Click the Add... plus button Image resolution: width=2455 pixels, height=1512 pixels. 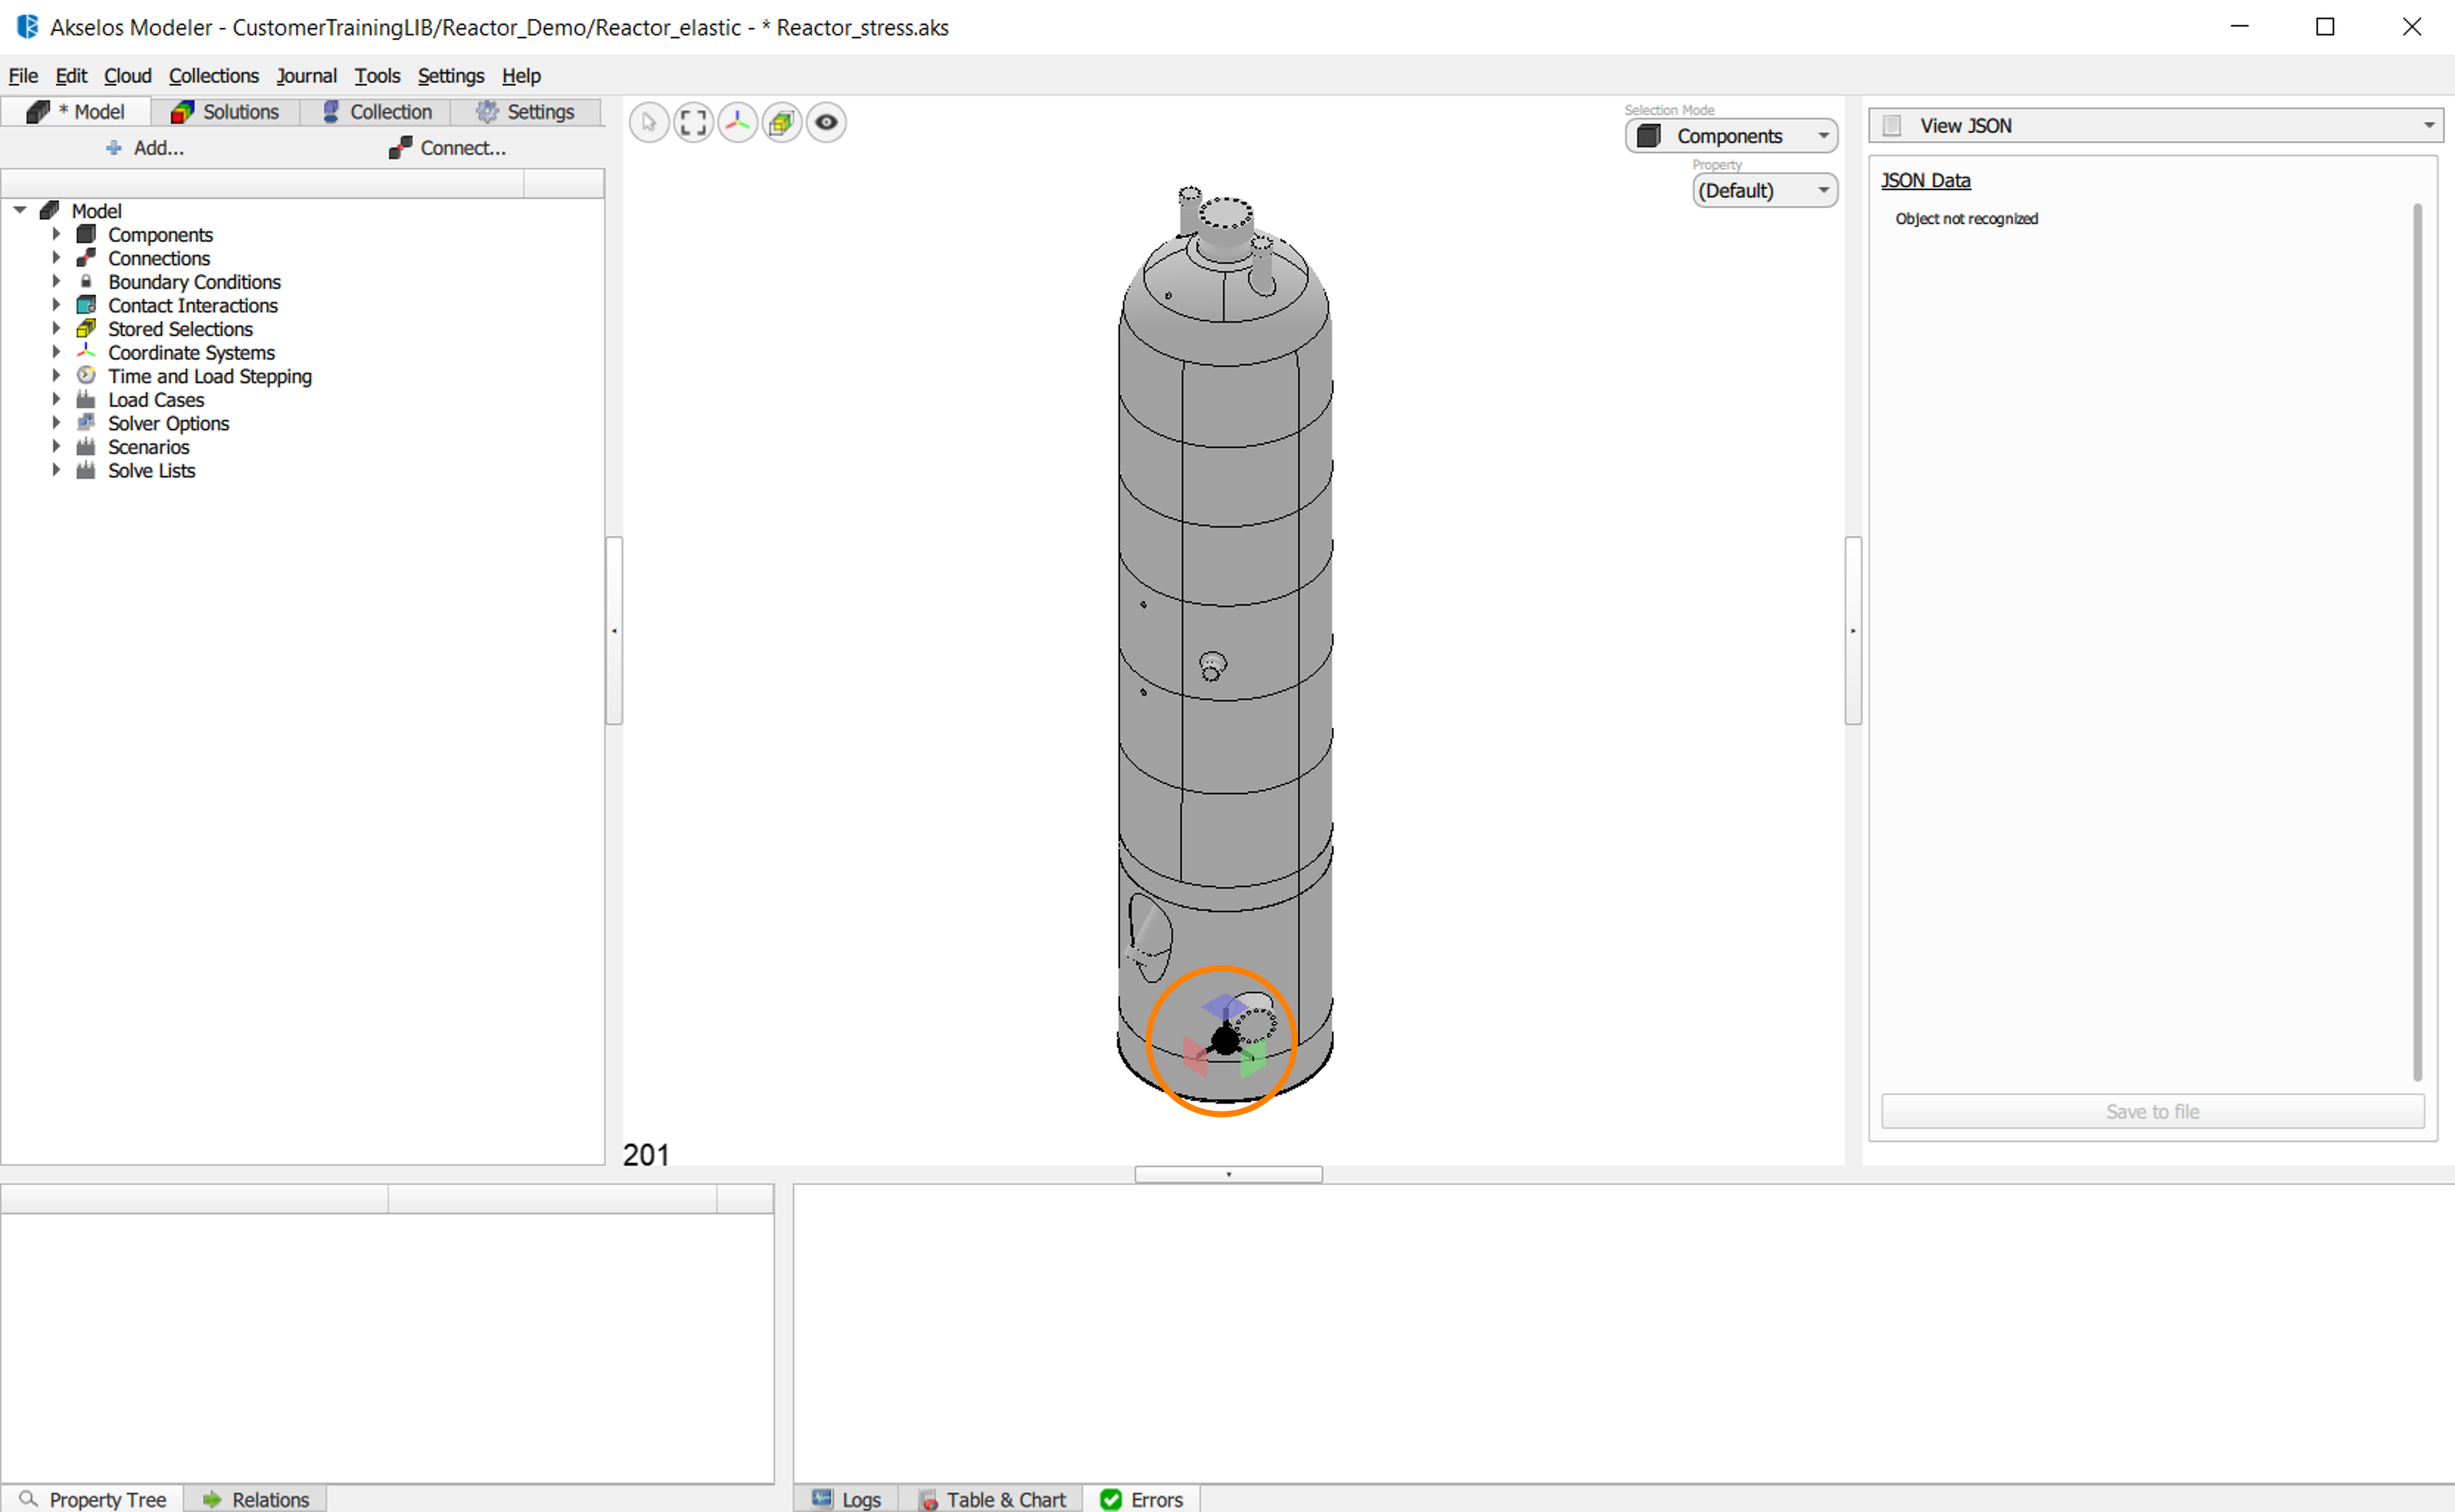point(146,148)
